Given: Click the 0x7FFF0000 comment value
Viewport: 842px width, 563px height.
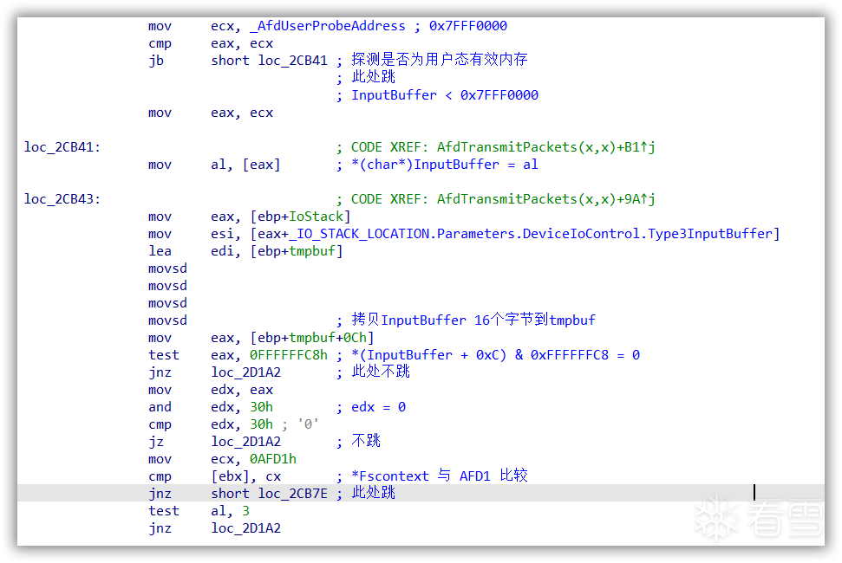Looking at the screenshot, I should coord(467,26).
